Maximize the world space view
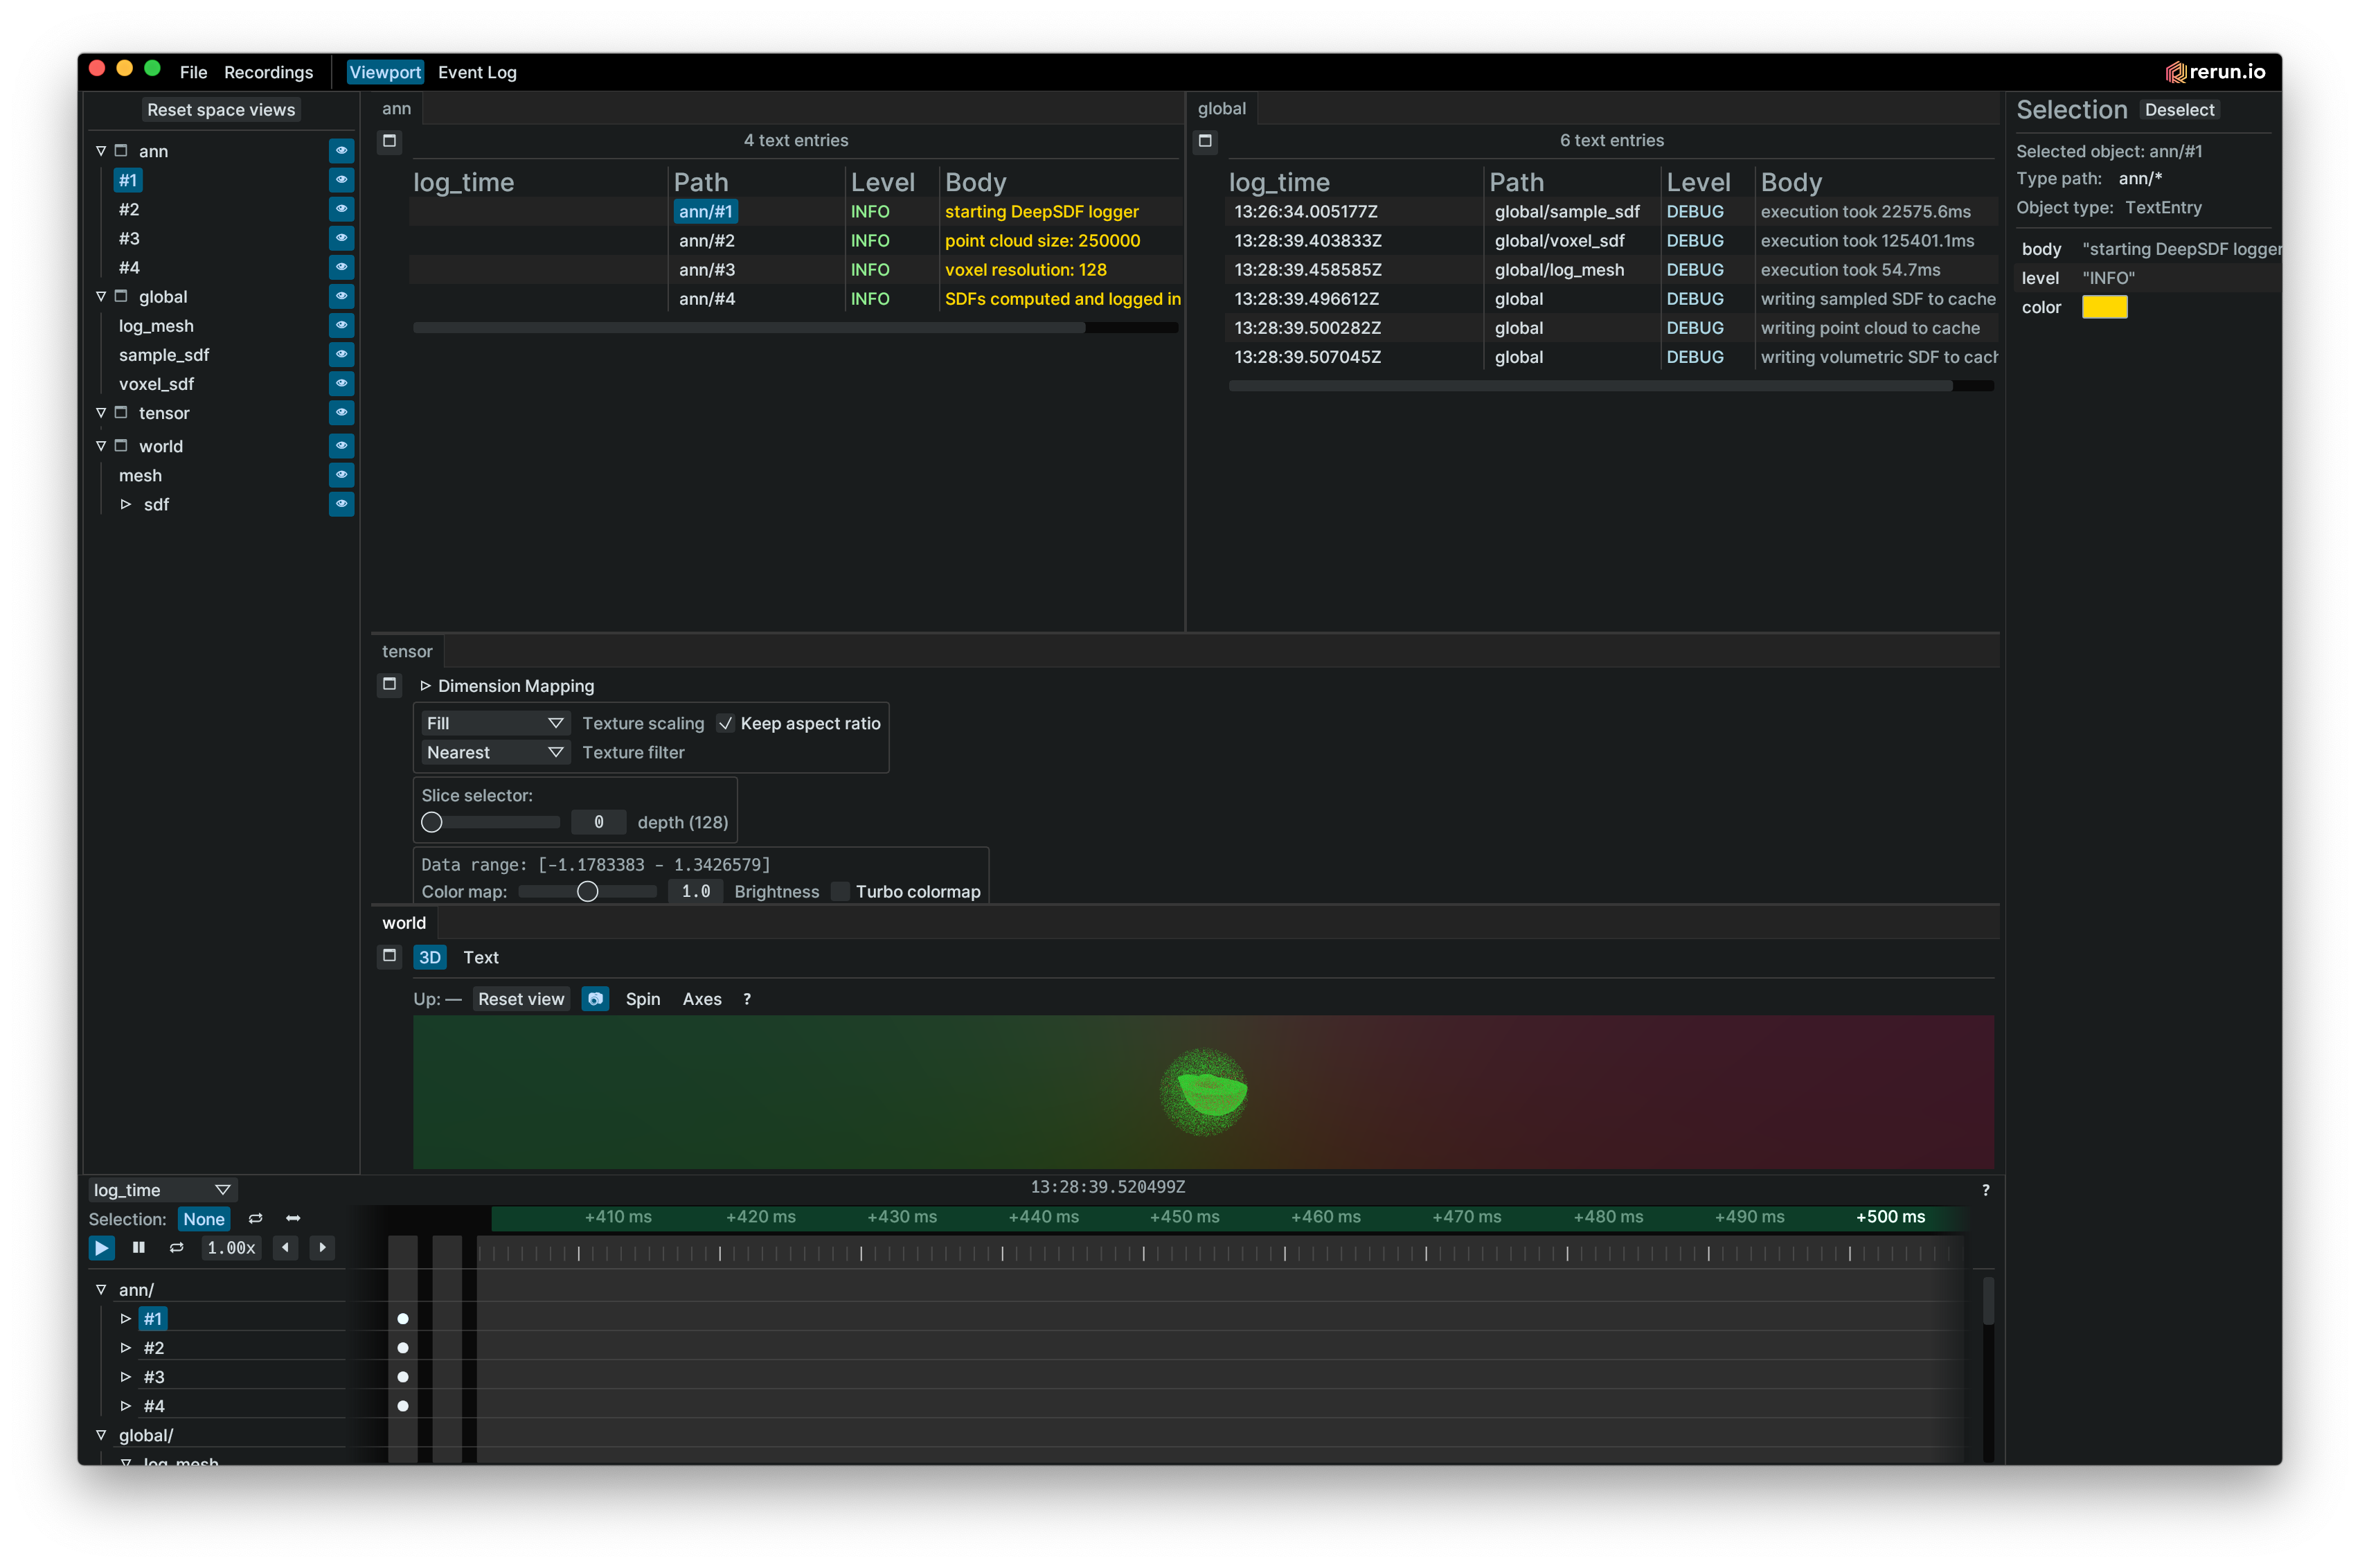 pyautogui.click(x=390, y=956)
